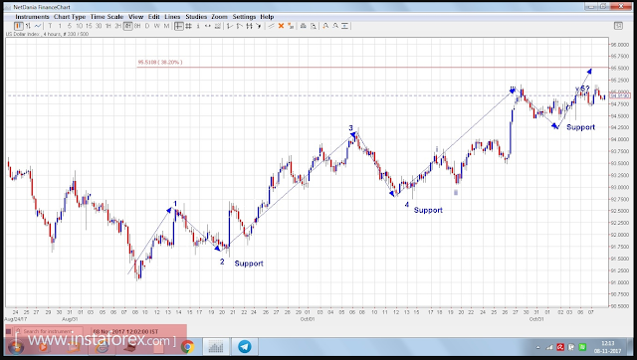Select the candlestick chart type icon
637x360 pixels.
click(19, 26)
